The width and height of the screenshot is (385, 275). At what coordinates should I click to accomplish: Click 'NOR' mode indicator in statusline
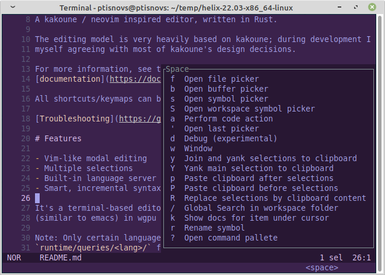(14, 258)
